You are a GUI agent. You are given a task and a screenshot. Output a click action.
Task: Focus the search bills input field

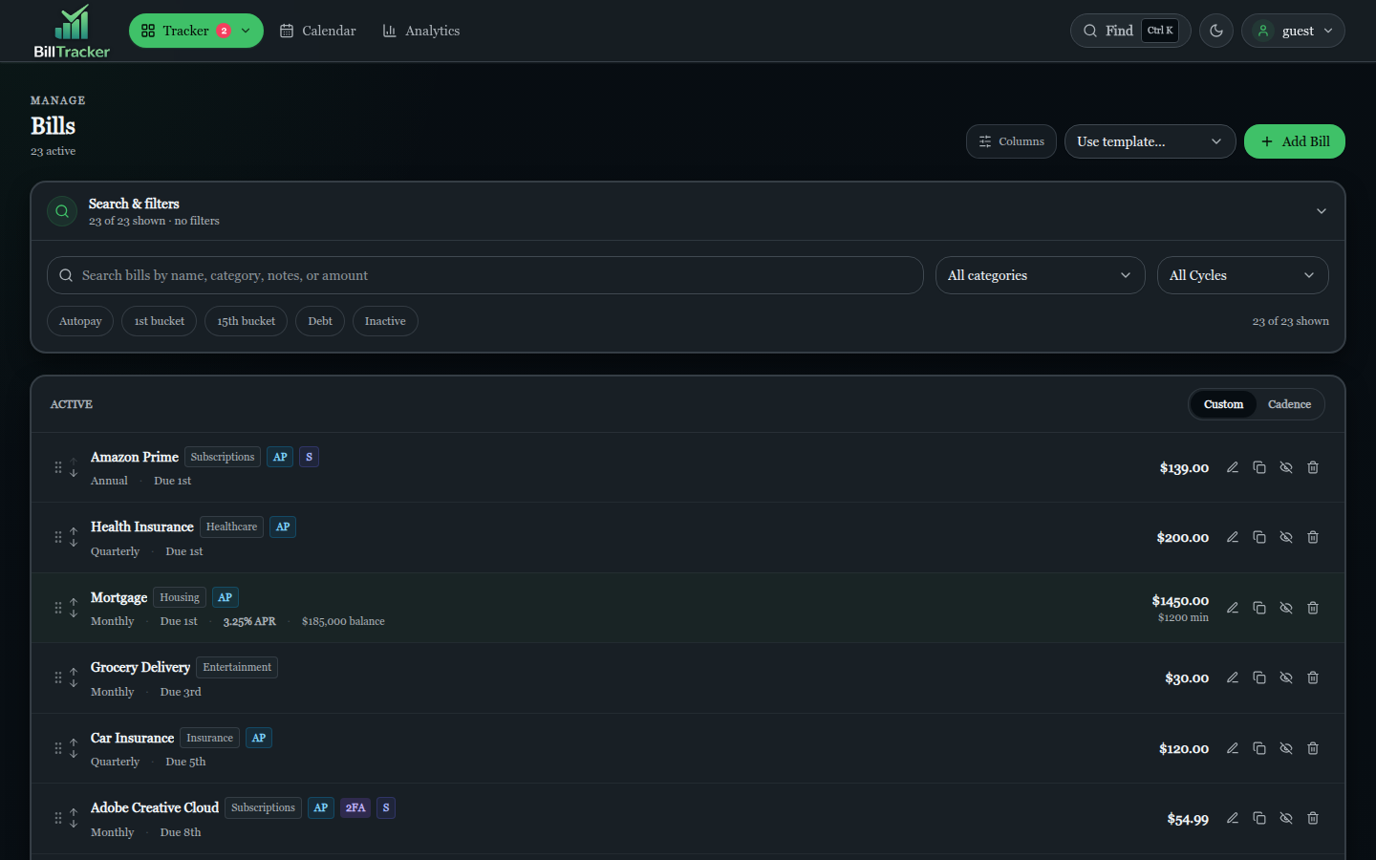(x=485, y=275)
